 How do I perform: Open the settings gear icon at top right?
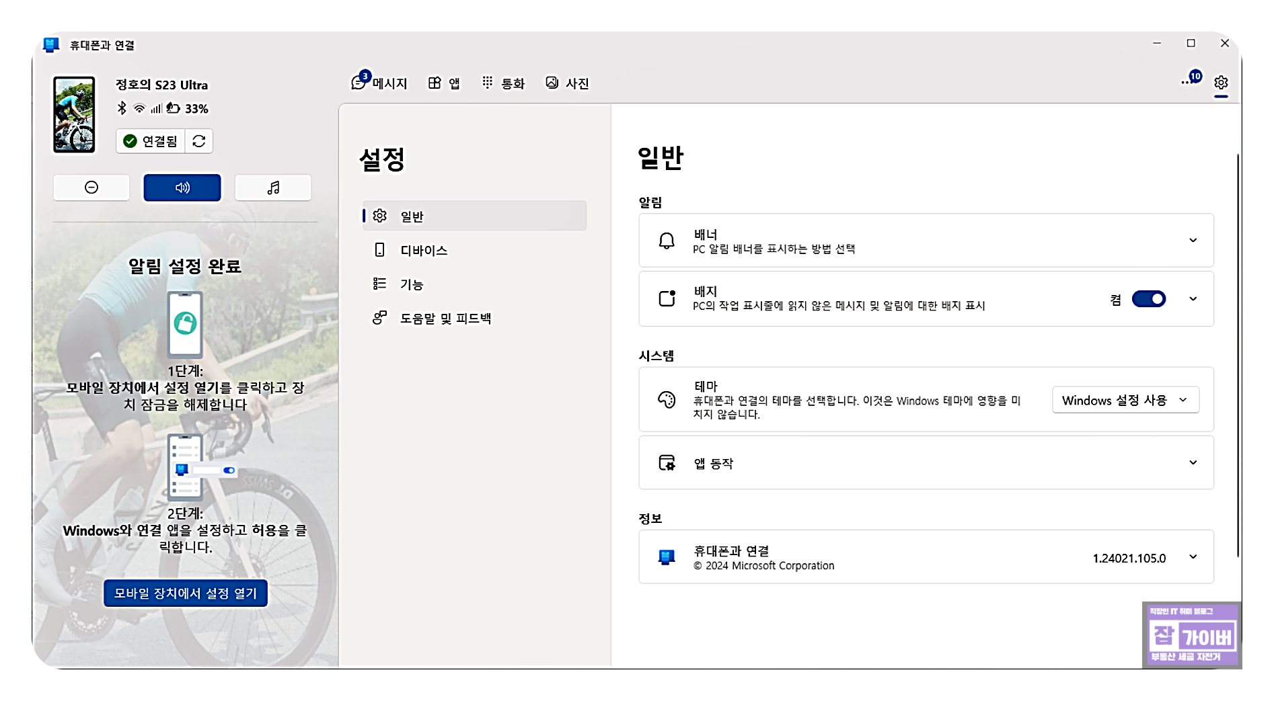pos(1221,83)
